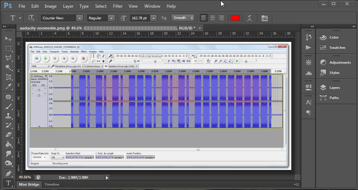The image size is (358, 190).
Task: Select the Crop tool in the toolbox
Action: pos(8,77)
